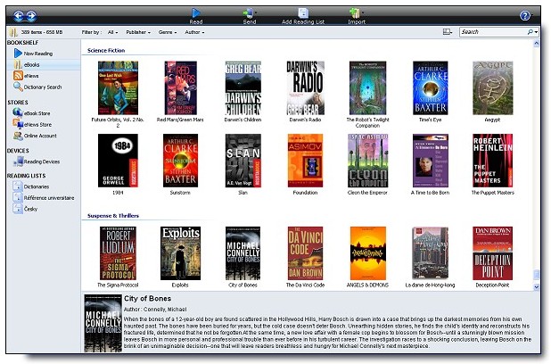Select The Da Vinci Code book cover

pos(305,253)
